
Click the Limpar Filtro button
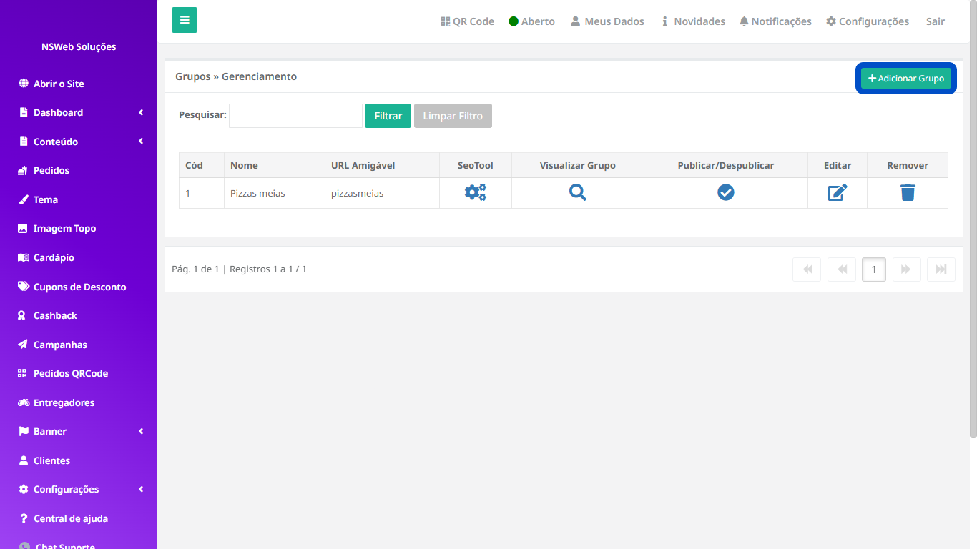[x=453, y=116]
